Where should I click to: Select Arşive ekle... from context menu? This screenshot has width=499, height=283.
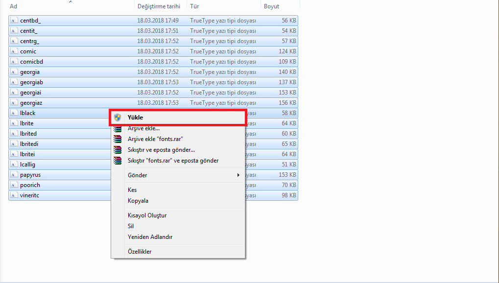click(178, 129)
